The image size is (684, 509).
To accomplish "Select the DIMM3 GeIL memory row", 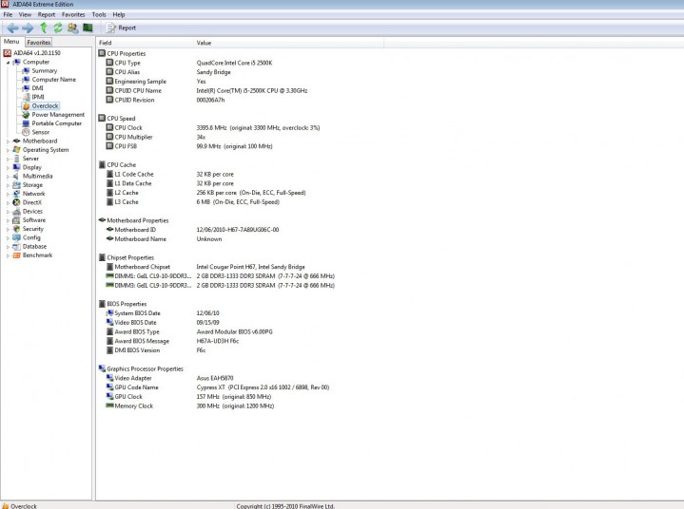I will (221, 286).
